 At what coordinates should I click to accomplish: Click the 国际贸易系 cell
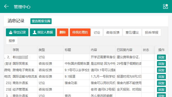24,64
